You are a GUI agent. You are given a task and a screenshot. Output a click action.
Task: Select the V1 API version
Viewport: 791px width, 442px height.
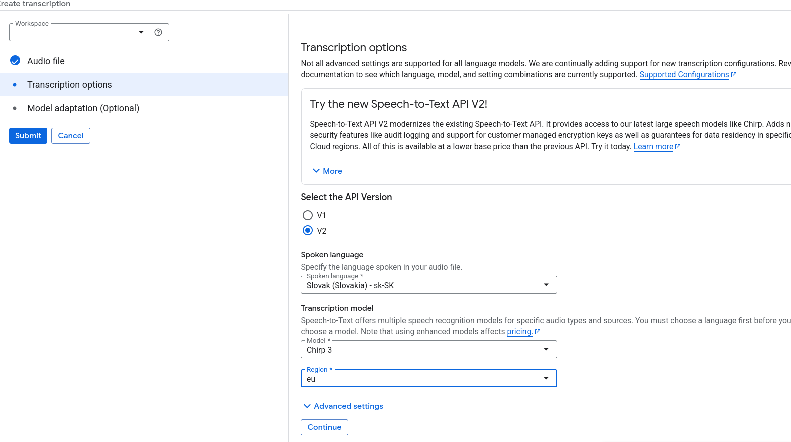coord(308,215)
